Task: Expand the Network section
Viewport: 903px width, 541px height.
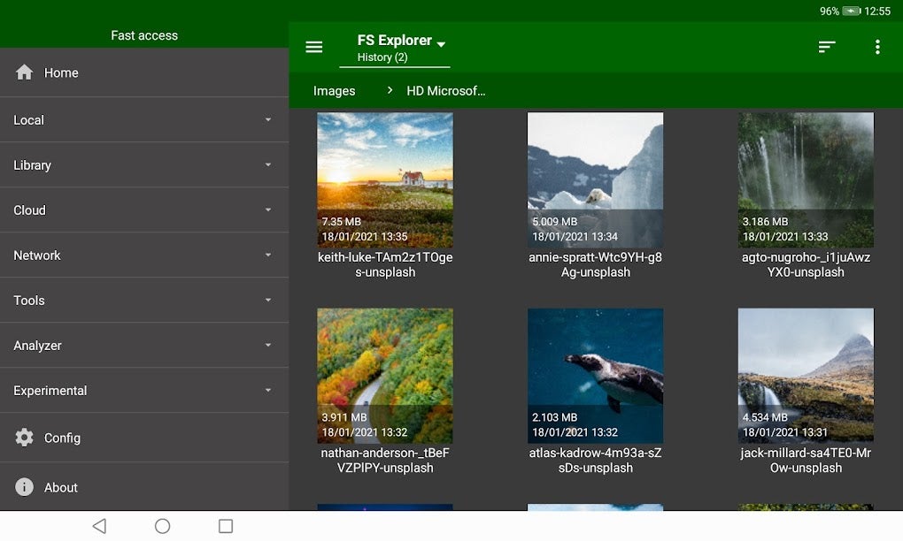Action: [267, 255]
